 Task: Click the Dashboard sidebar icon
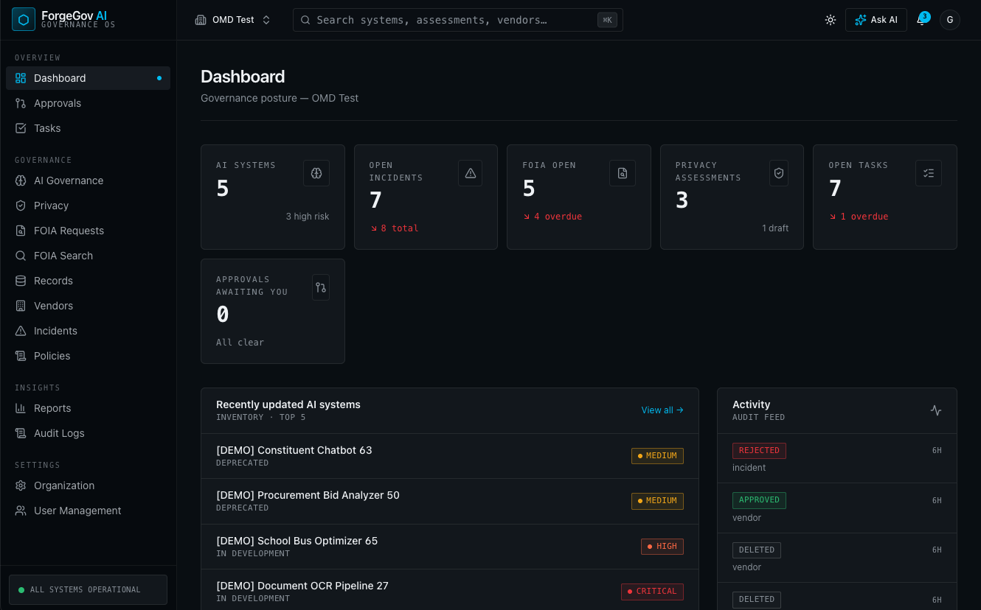click(21, 78)
